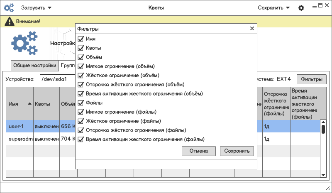Disable the Файлы column checkbox
The height and width of the screenshot is (193, 332).
coord(81,103)
